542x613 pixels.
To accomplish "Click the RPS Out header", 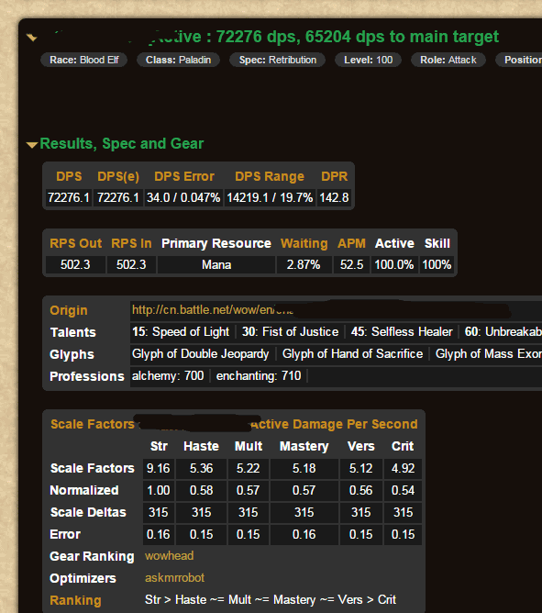I will 76,243.
